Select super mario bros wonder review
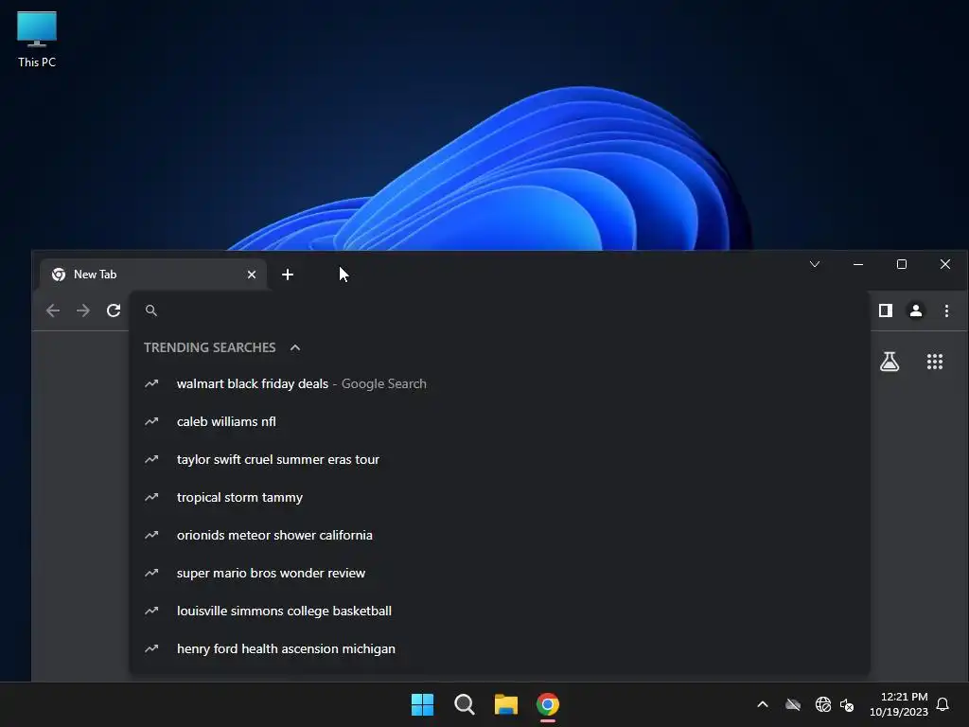 [x=500, y=573]
